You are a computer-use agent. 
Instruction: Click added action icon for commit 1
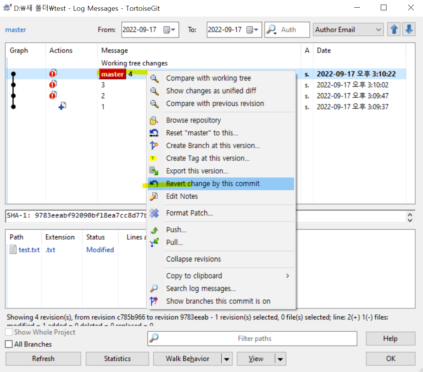tap(62, 106)
